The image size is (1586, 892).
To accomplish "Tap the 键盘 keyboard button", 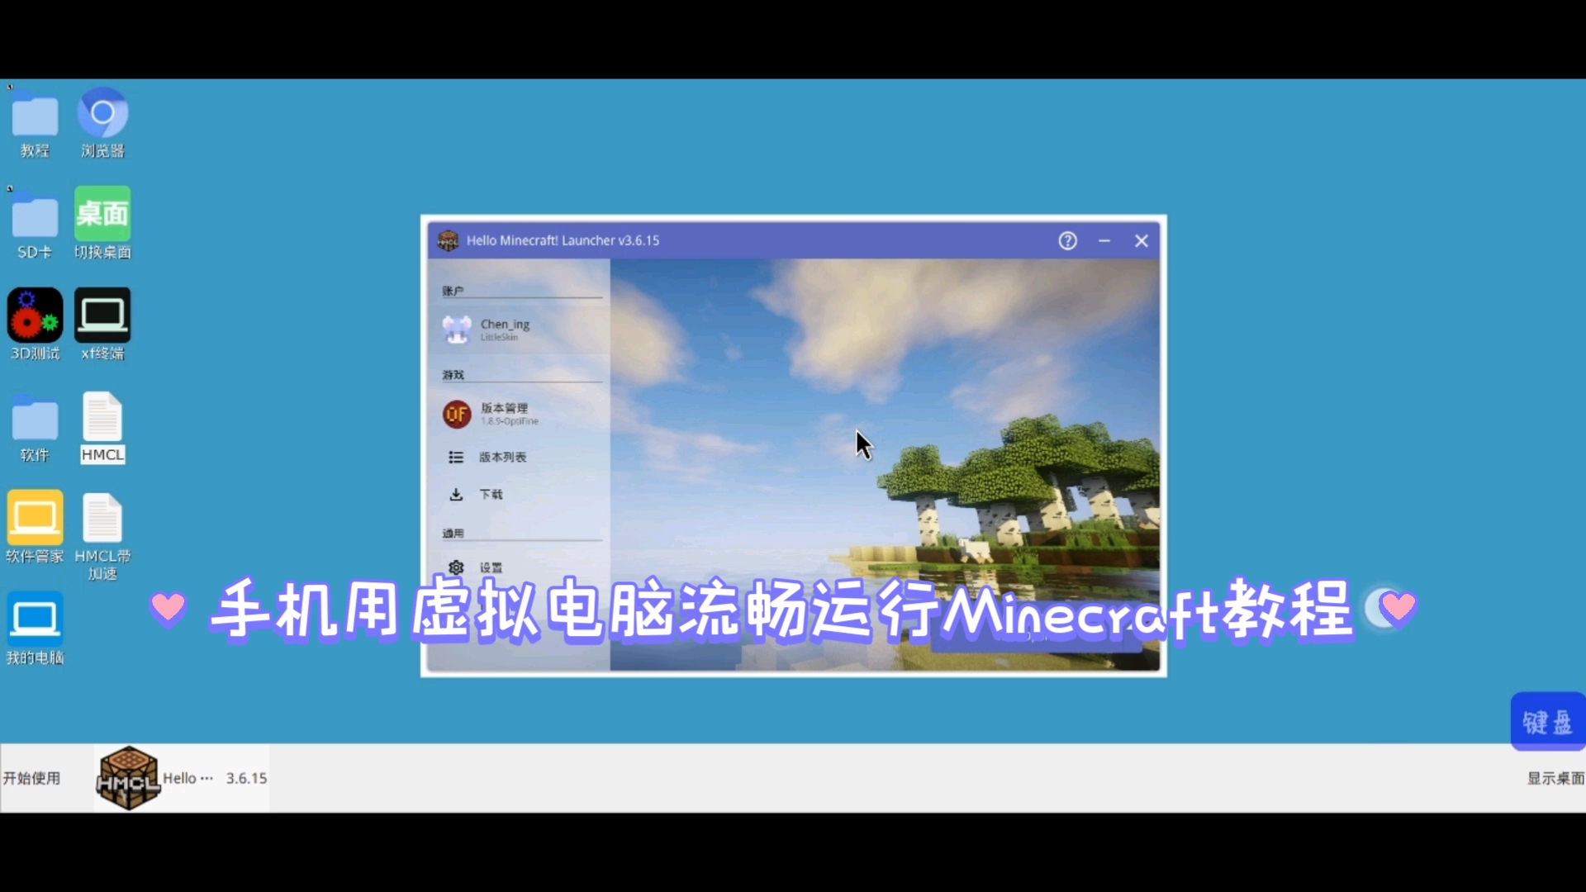I will click(x=1548, y=722).
